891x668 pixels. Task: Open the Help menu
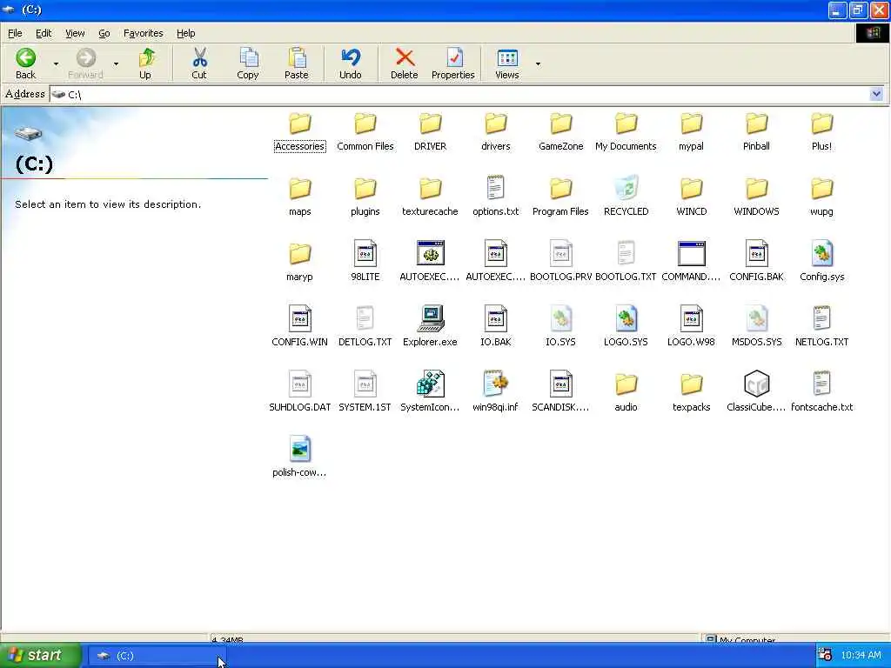point(186,34)
